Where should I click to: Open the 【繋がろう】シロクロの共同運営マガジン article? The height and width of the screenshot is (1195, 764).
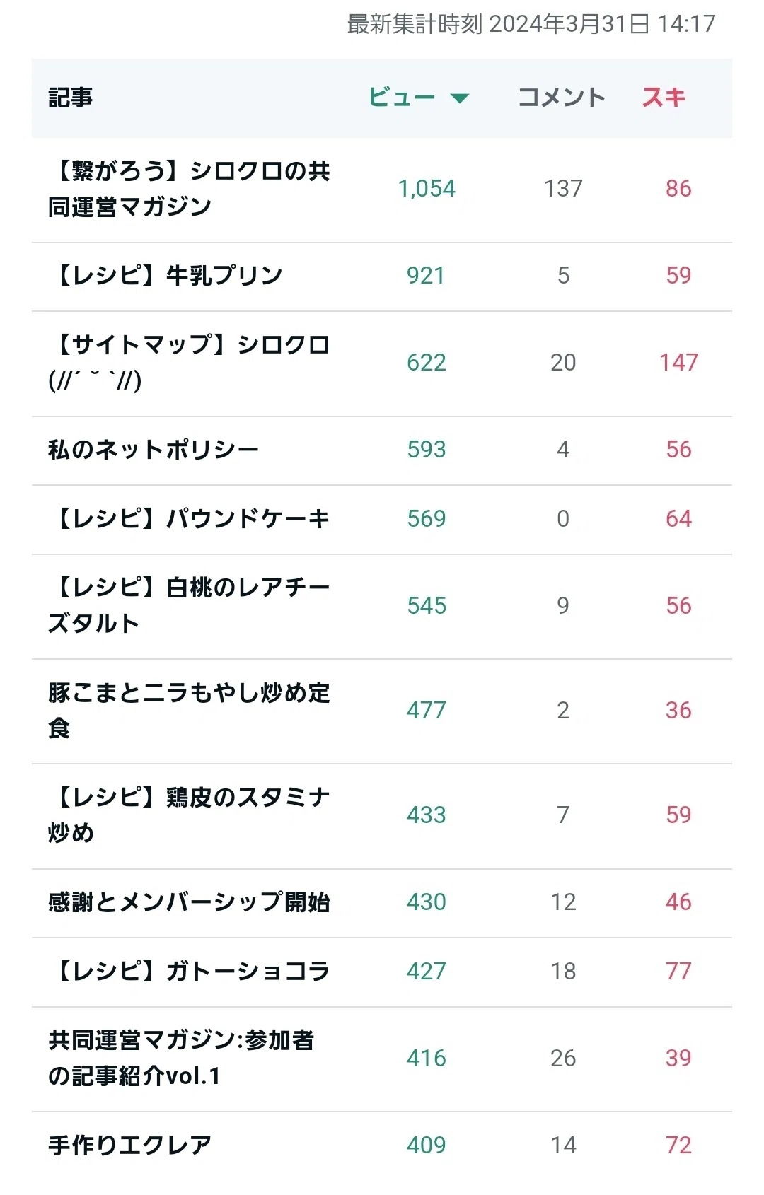tap(189, 189)
